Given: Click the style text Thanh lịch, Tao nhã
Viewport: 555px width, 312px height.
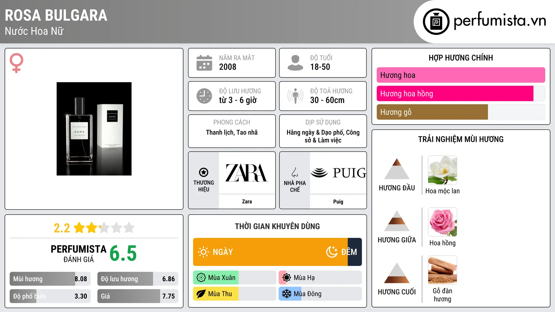Looking at the screenshot, I should tap(232, 132).
